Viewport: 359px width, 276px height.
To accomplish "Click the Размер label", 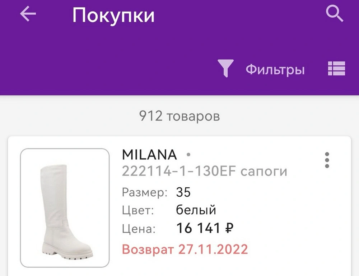I will coord(145,193).
